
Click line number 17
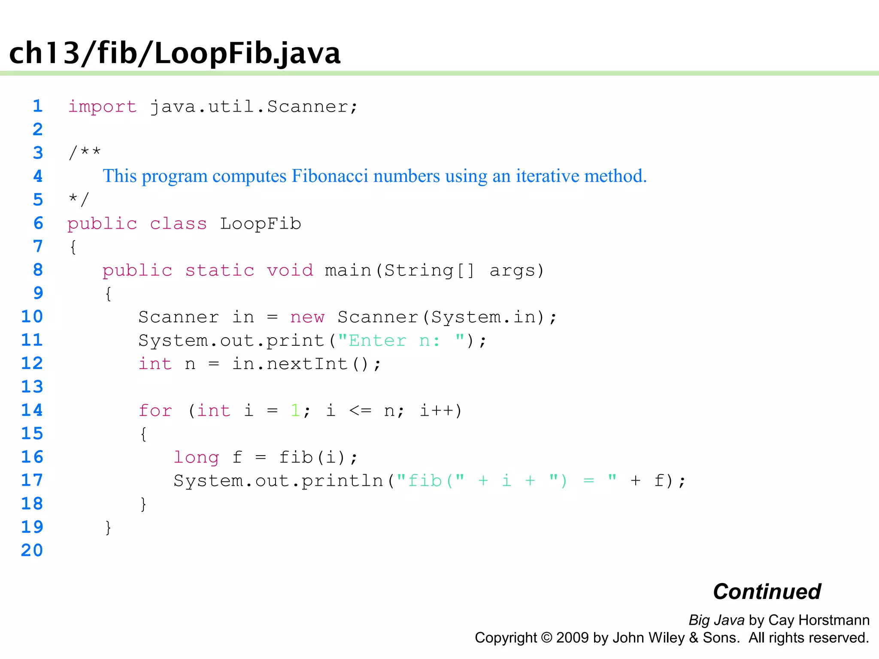[x=32, y=480]
